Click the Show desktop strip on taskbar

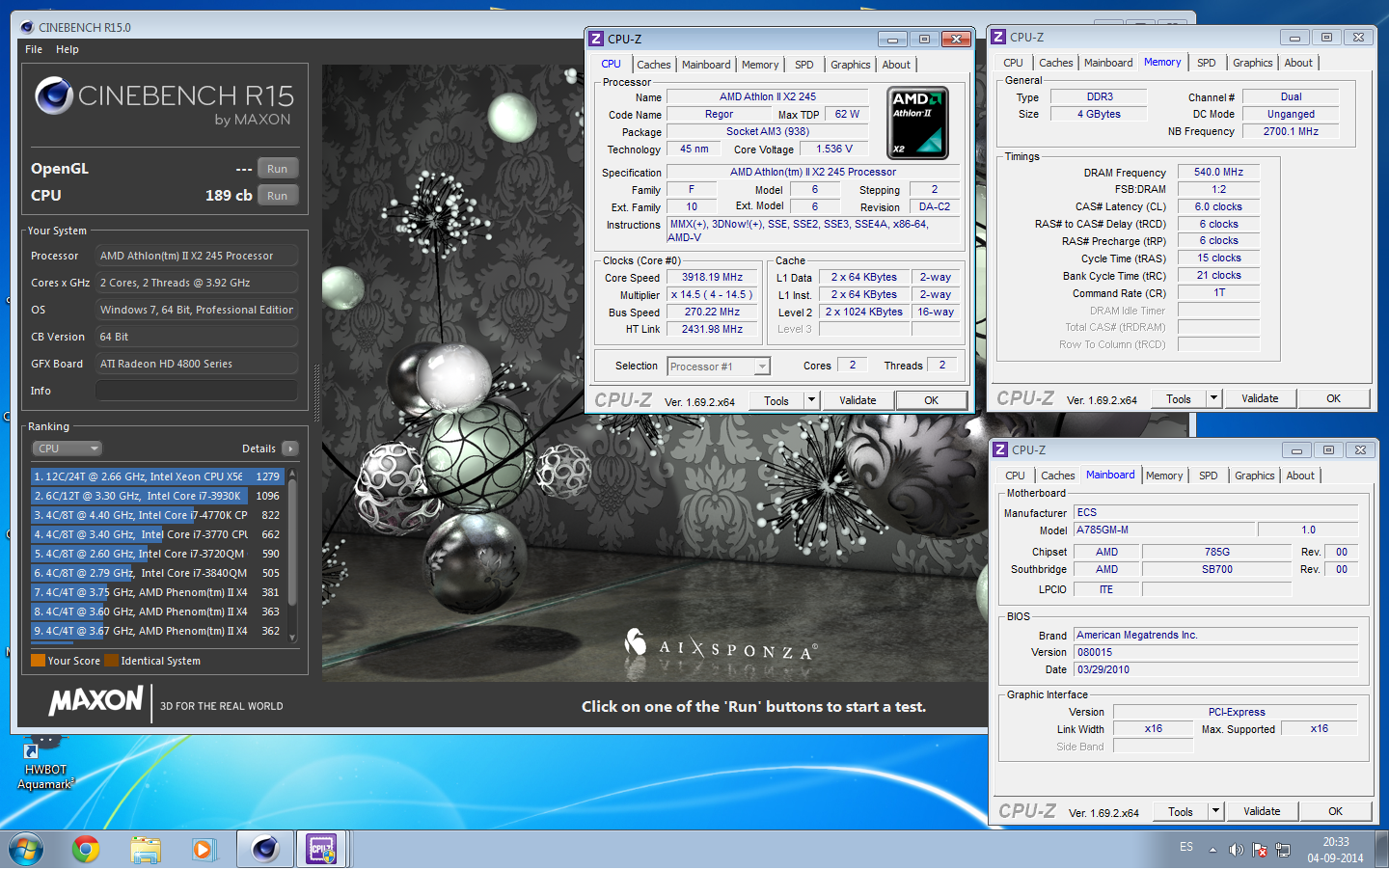click(x=1382, y=850)
